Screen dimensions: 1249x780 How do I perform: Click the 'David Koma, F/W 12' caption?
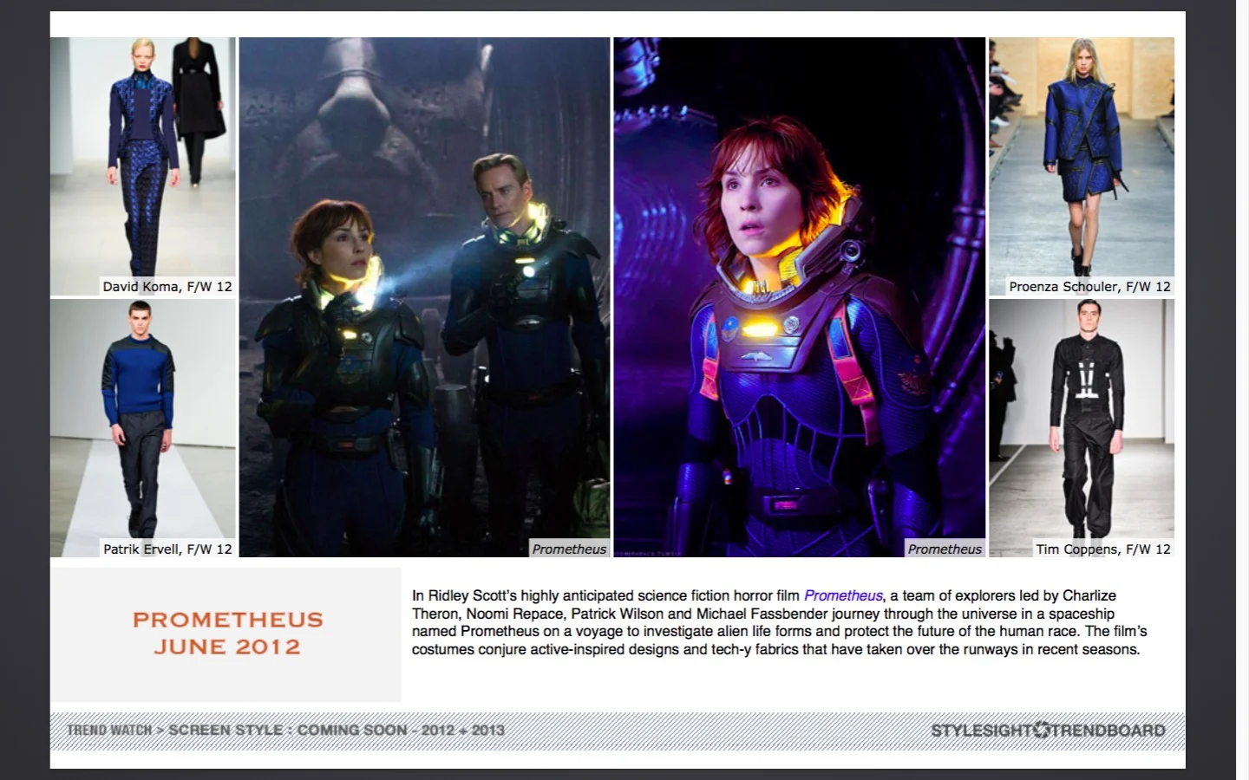[x=167, y=287]
